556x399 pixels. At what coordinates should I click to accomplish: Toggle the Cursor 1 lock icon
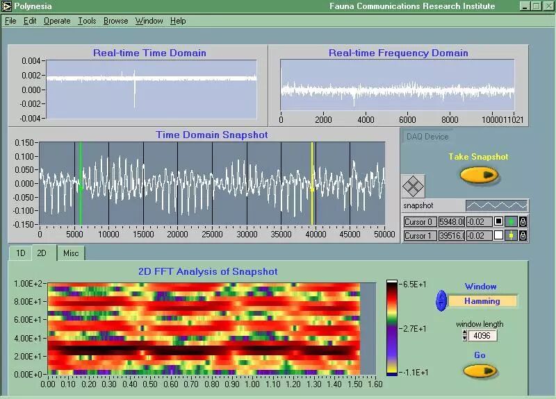[523, 235]
